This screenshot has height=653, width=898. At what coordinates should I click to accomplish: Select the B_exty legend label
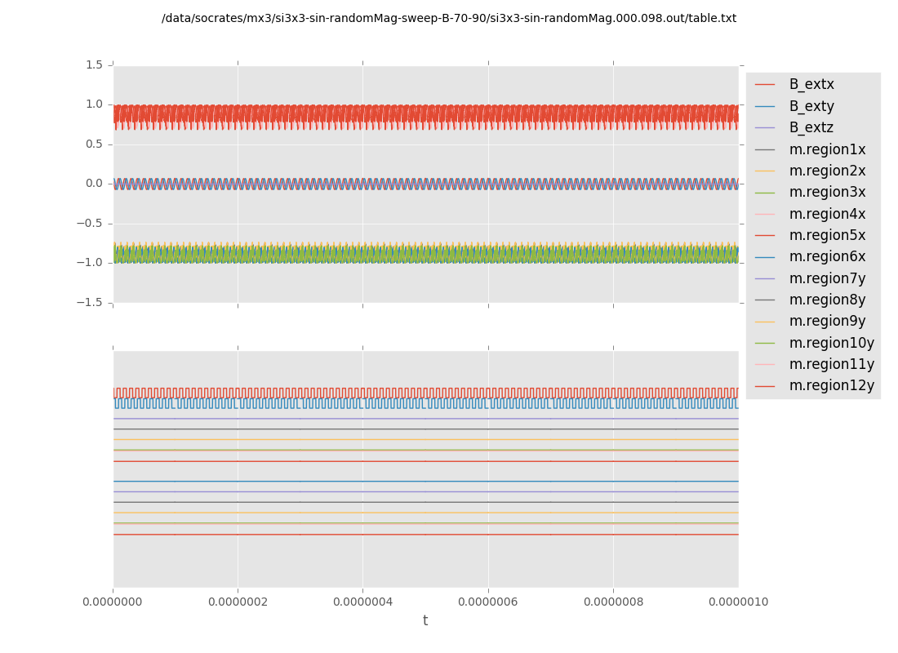coord(811,106)
